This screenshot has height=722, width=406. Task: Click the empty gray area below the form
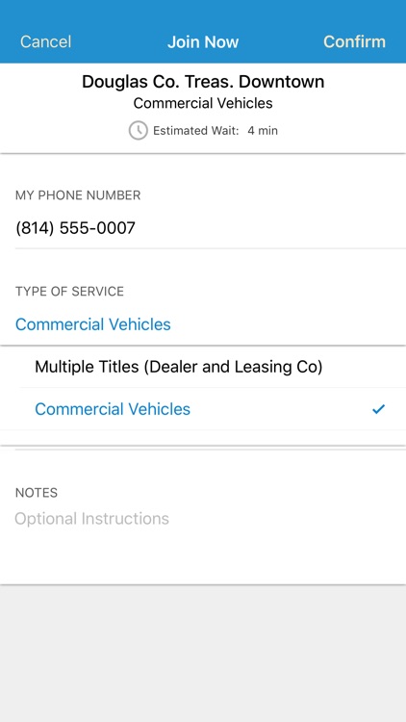click(203, 654)
